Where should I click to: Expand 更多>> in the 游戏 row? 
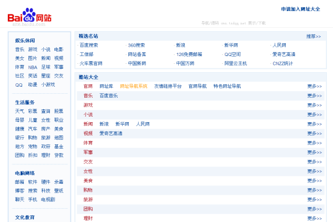click(314, 105)
